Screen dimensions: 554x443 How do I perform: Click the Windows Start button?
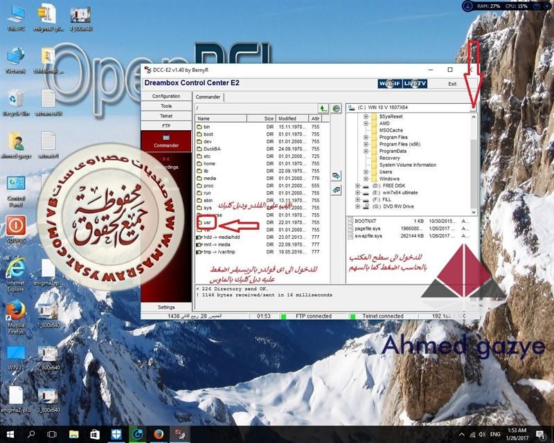coord(10,434)
